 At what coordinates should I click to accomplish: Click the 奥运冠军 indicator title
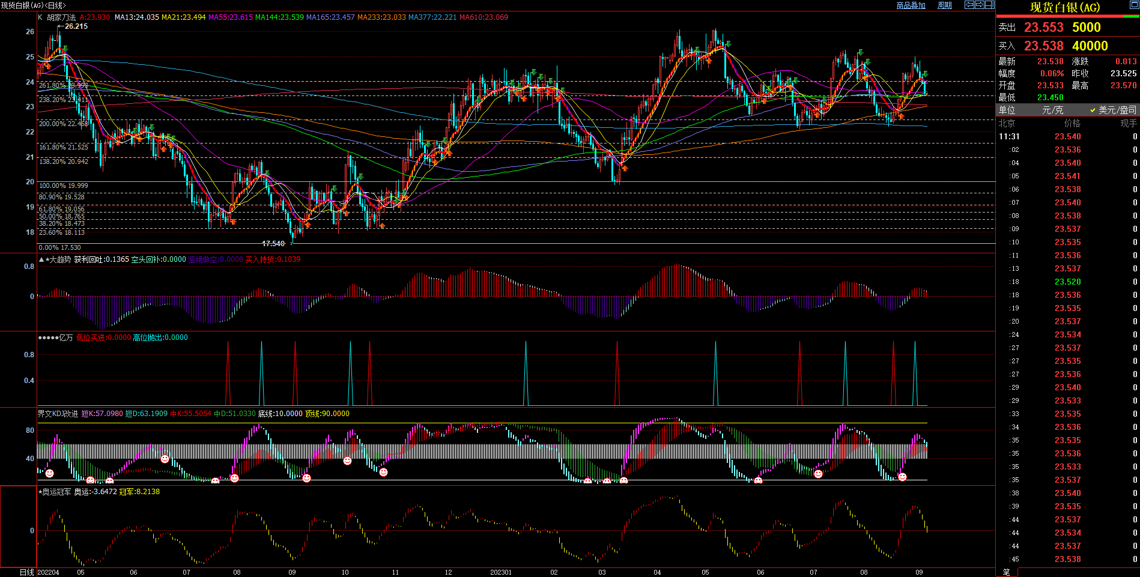56,492
